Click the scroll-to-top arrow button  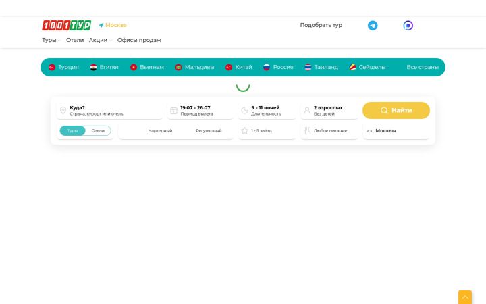click(x=465, y=297)
